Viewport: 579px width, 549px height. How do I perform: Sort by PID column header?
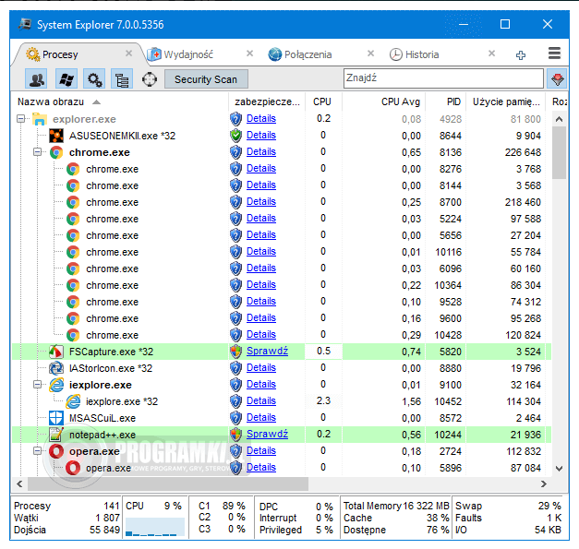coord(446,101)
